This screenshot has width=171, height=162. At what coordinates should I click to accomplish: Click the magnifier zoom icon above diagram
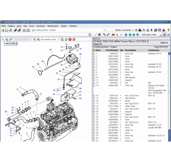click(3, 39)
